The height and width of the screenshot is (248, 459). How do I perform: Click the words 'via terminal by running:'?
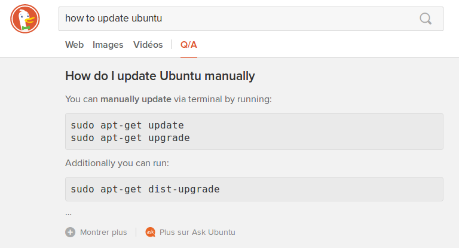[223, 99]
